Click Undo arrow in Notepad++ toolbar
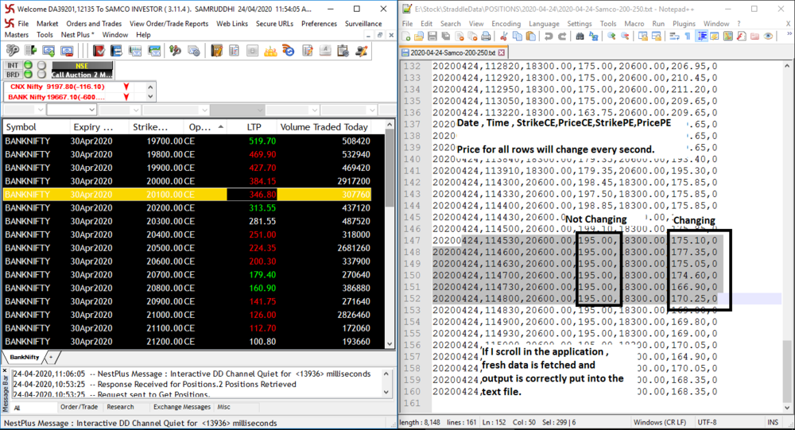The height and width of the screenshot is (430, 795). pos(549,36)
